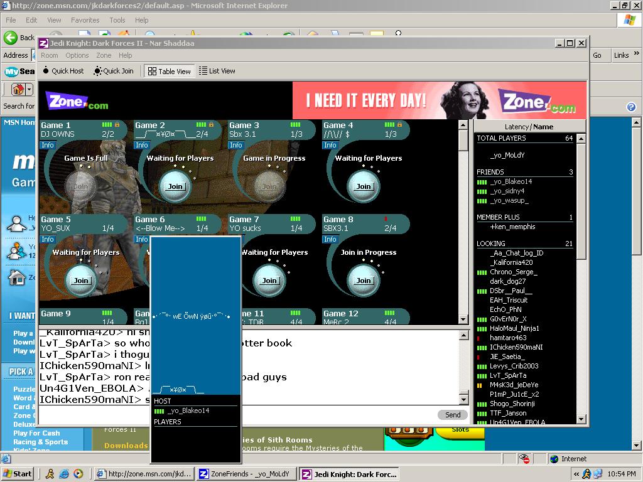This screenshot has height=482, width=643.
Task: Select friend _yo_wasup_ in player list
Action: pyautogui.click(x=509, y=200)
